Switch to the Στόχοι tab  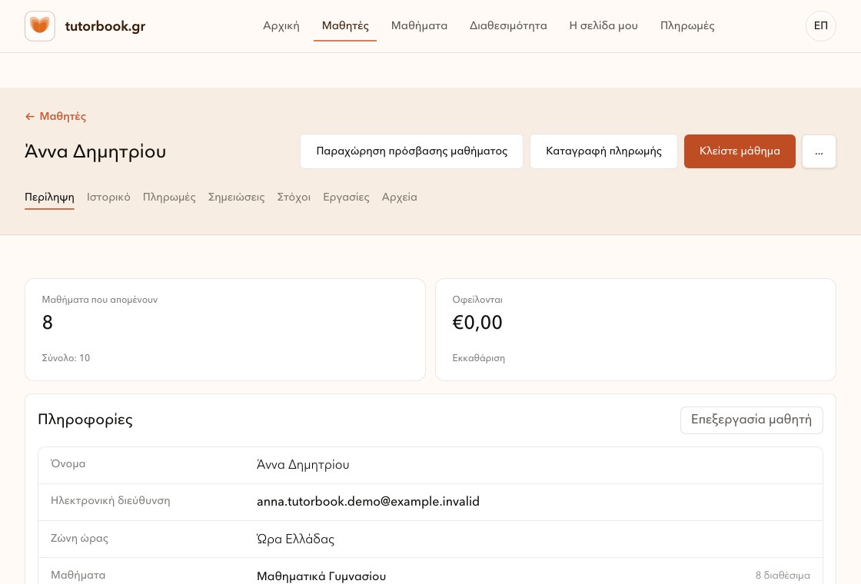[x=294, y=197]
